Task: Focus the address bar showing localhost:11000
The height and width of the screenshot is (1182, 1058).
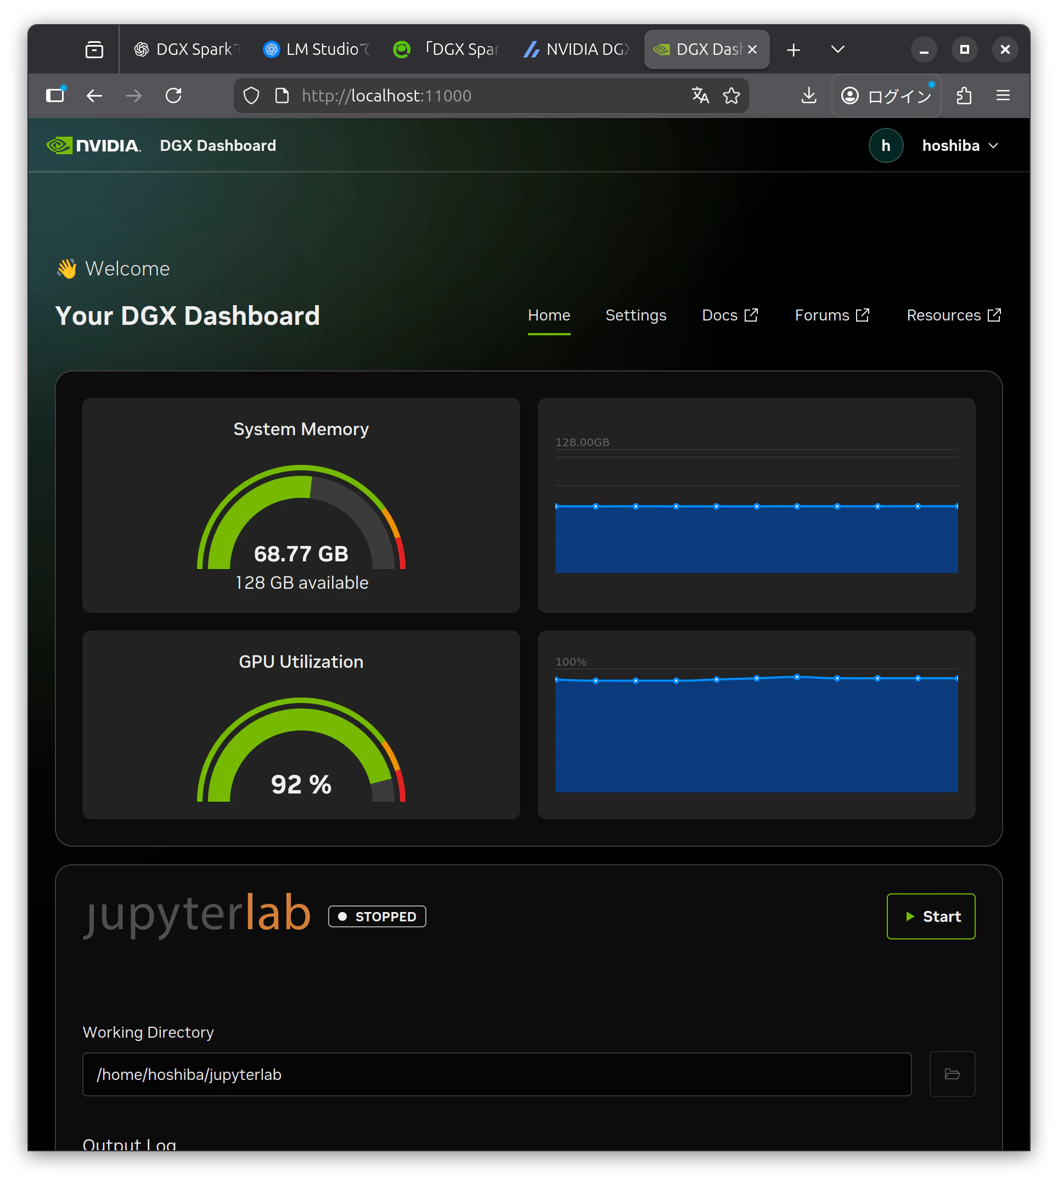Action: [491, 95]
